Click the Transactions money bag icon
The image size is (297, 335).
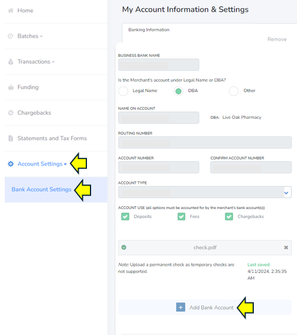point(11,62)
